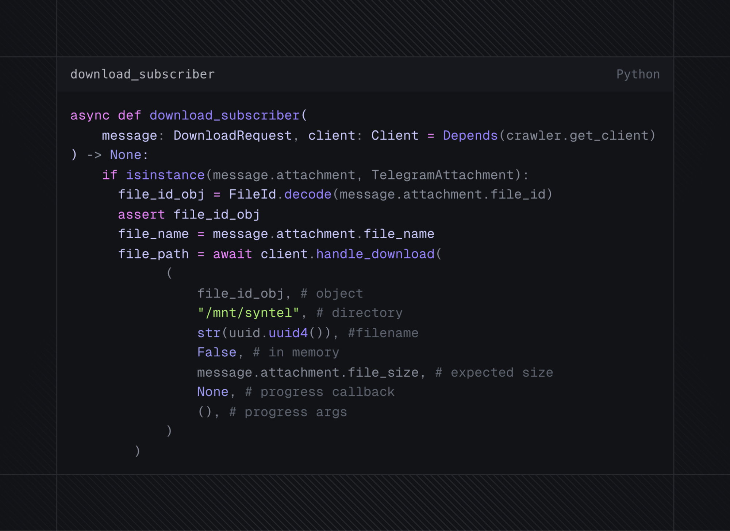730x531 pixels.
Task: Click FileId.decode method call
Action: 280,194
